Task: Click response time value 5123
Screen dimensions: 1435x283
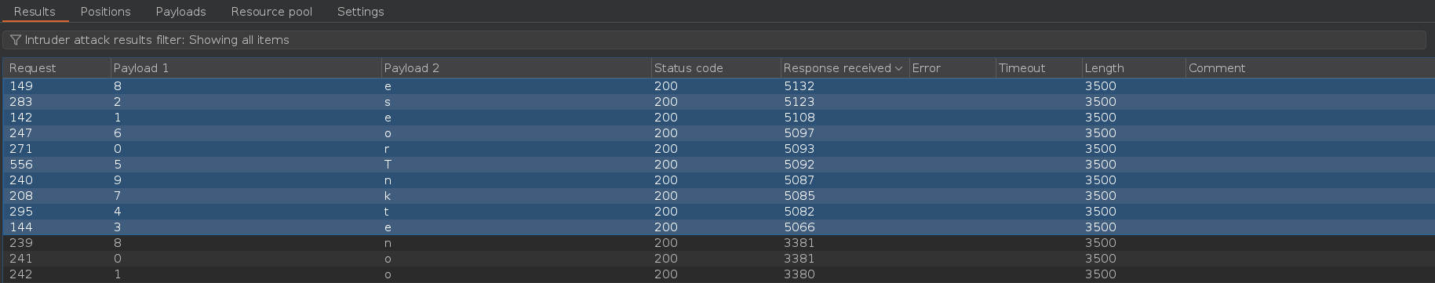Action: click(799, 102)
